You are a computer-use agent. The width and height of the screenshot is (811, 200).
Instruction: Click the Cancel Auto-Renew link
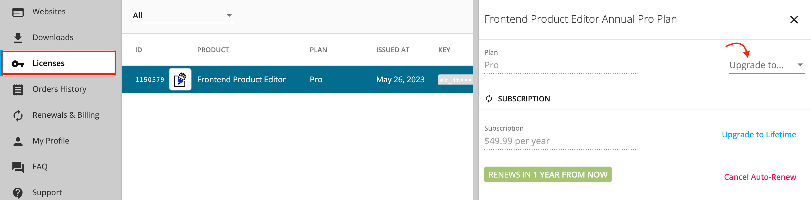point(760,177)
